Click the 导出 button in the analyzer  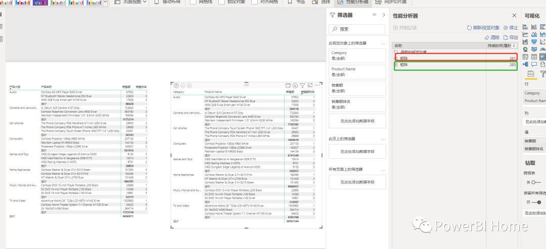pos(511,37)
